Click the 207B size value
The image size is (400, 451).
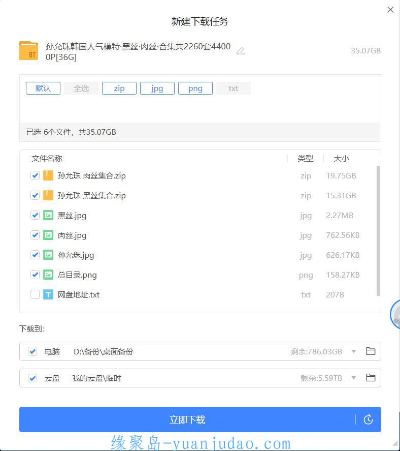tap(335, 295)
